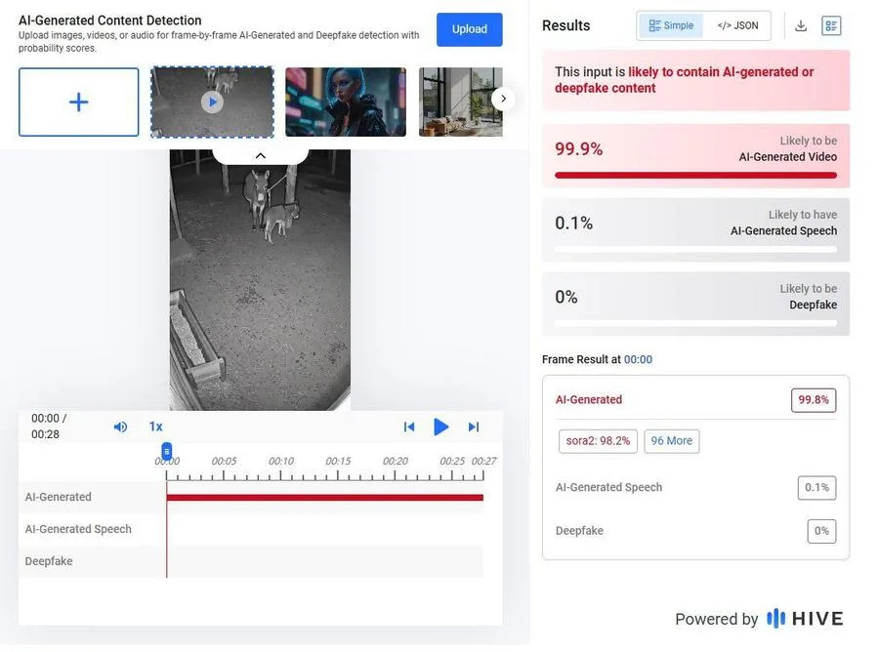The width and height of the screenshot is (879, 652).
Task: Collapse the video preview with the chevron
Action: (260, 154)
